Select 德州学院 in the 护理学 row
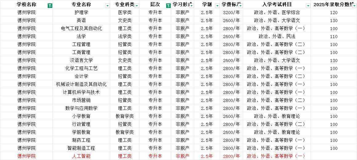This screenshot has width=357, height=160. (26, 13)
